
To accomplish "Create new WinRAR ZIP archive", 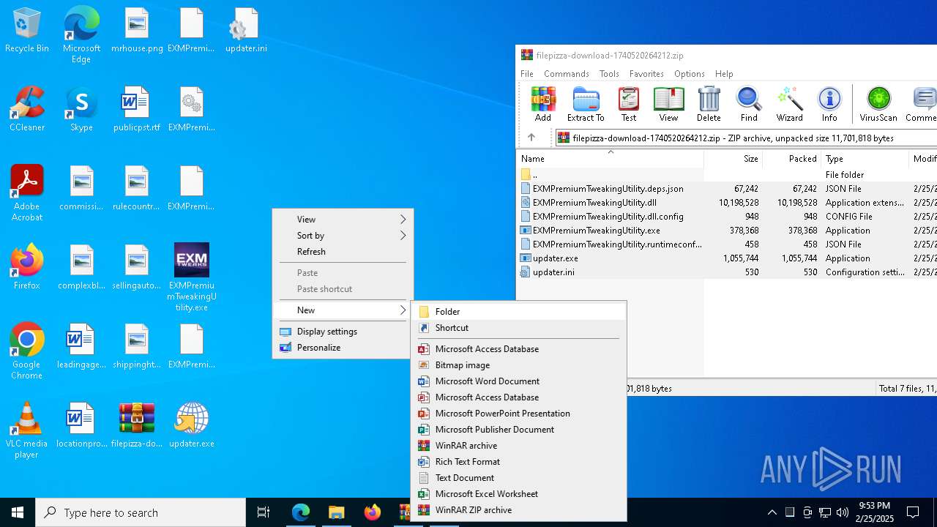I will [x=518, y=510].
